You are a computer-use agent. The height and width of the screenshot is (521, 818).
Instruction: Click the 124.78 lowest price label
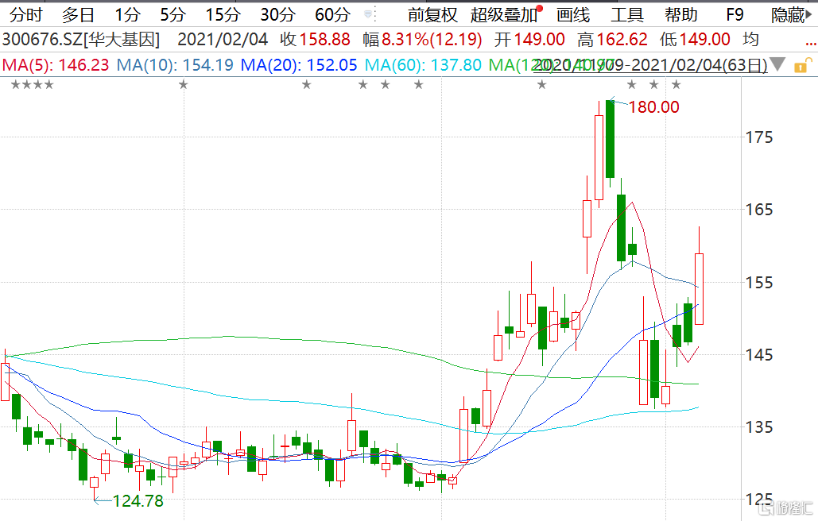coord(138,501)
